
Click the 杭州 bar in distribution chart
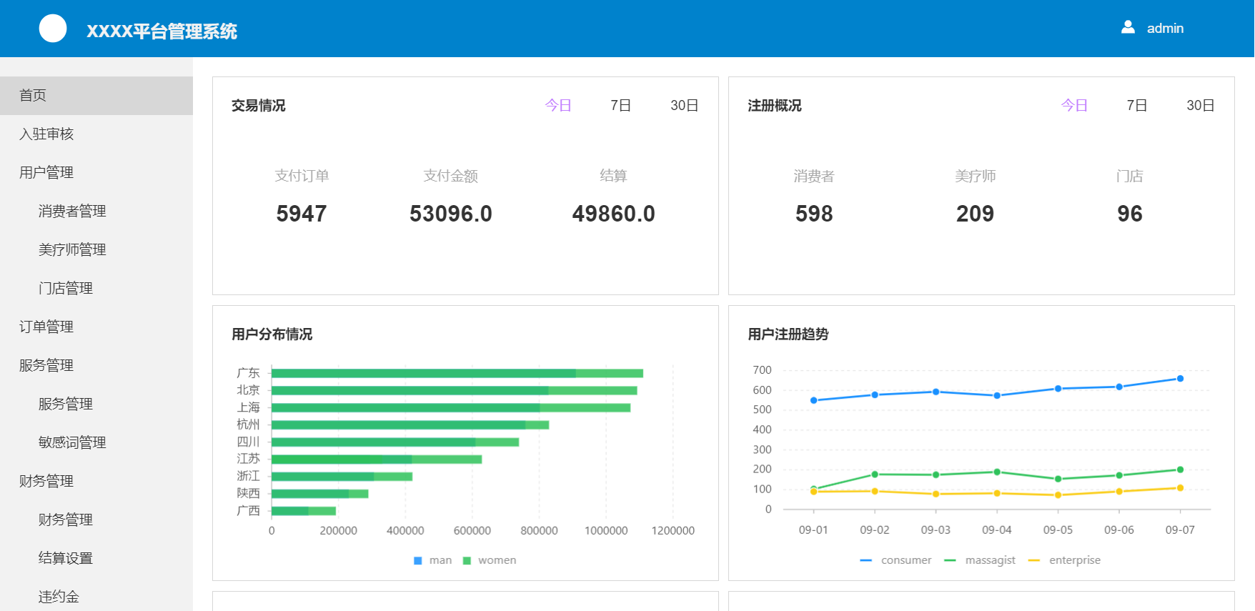click(x=410, y=424)
